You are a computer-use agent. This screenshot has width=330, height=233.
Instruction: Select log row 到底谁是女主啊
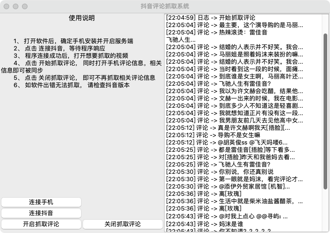235,76
